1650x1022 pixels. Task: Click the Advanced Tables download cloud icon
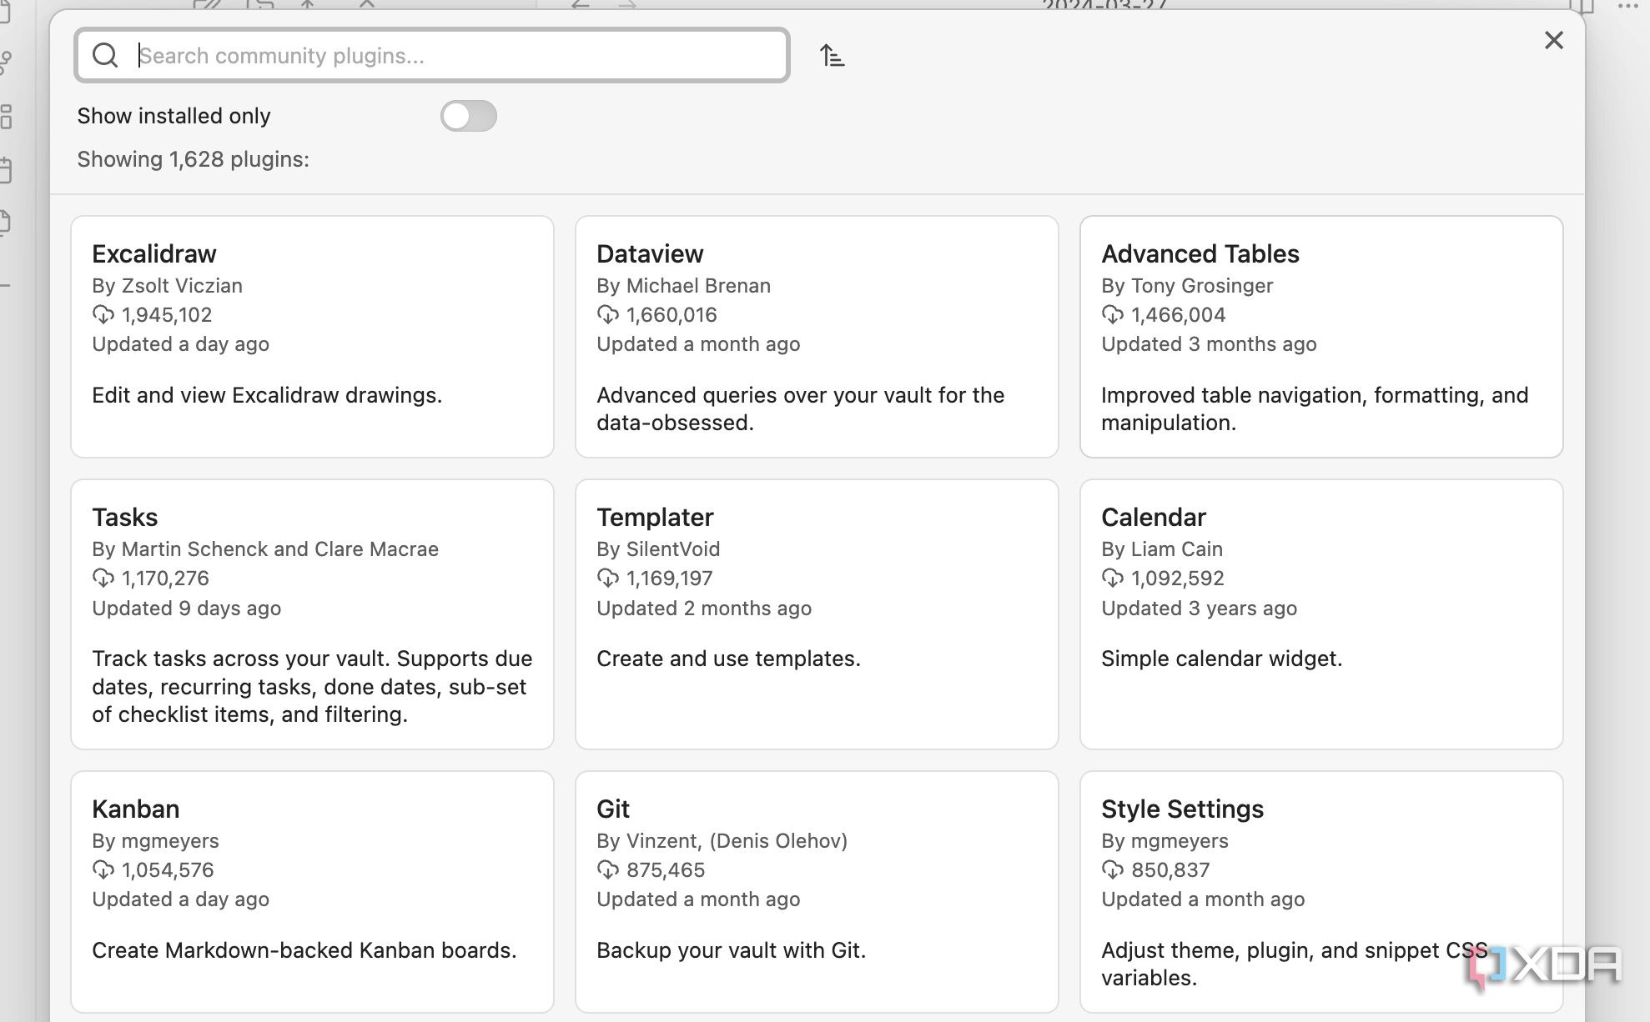pyautogui.click(x=1113, y=315)
